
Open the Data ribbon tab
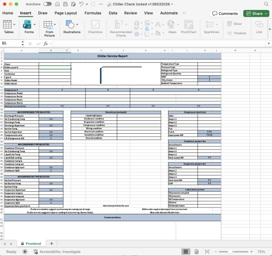[x=113, y=13]
